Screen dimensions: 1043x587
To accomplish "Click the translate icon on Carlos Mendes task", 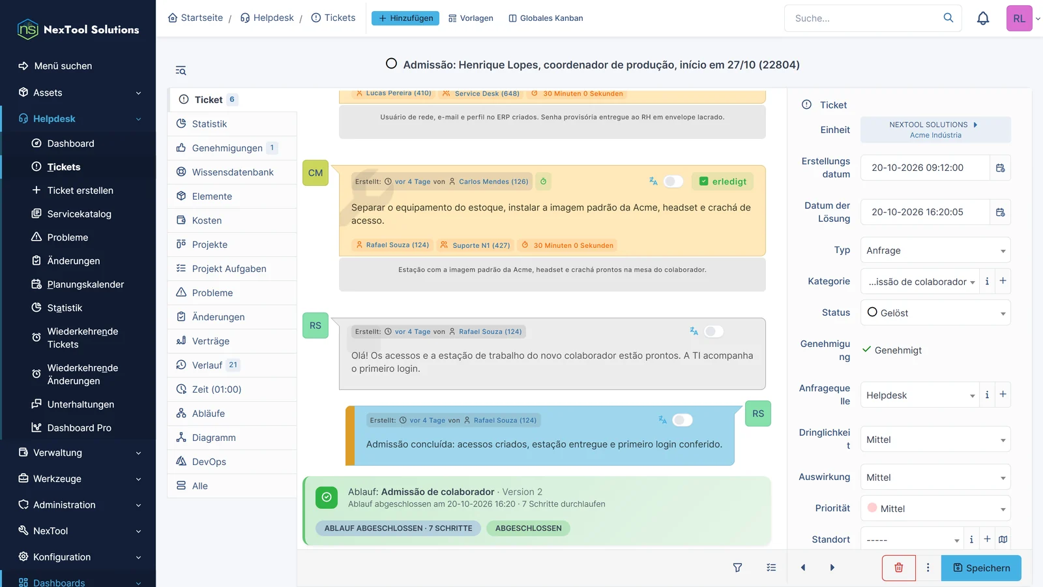I will pos(653,181).
